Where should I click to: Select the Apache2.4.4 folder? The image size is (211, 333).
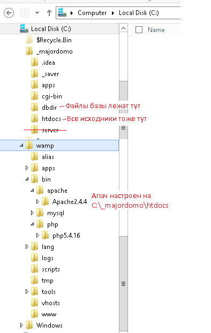[70, 202]
